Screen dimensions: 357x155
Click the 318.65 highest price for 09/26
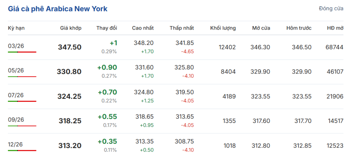[144, 117]
